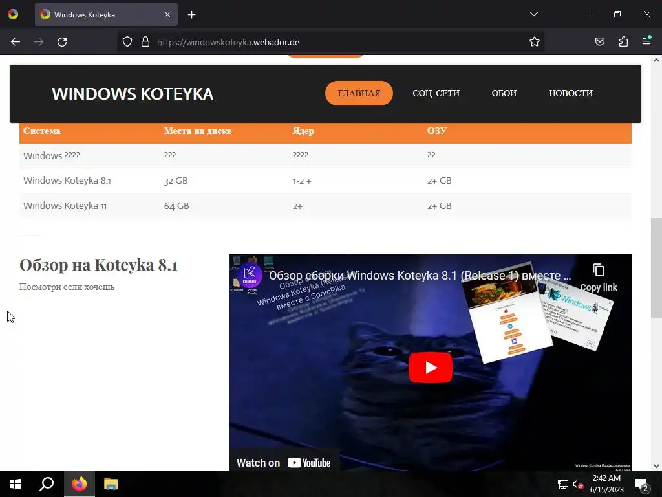Click the 1-2 + cores value
This screenshot has width=662, height=497.
click(x=302, y=181)
